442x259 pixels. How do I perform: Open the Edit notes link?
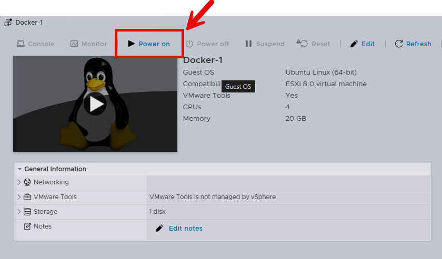click(x=185, y=229)
